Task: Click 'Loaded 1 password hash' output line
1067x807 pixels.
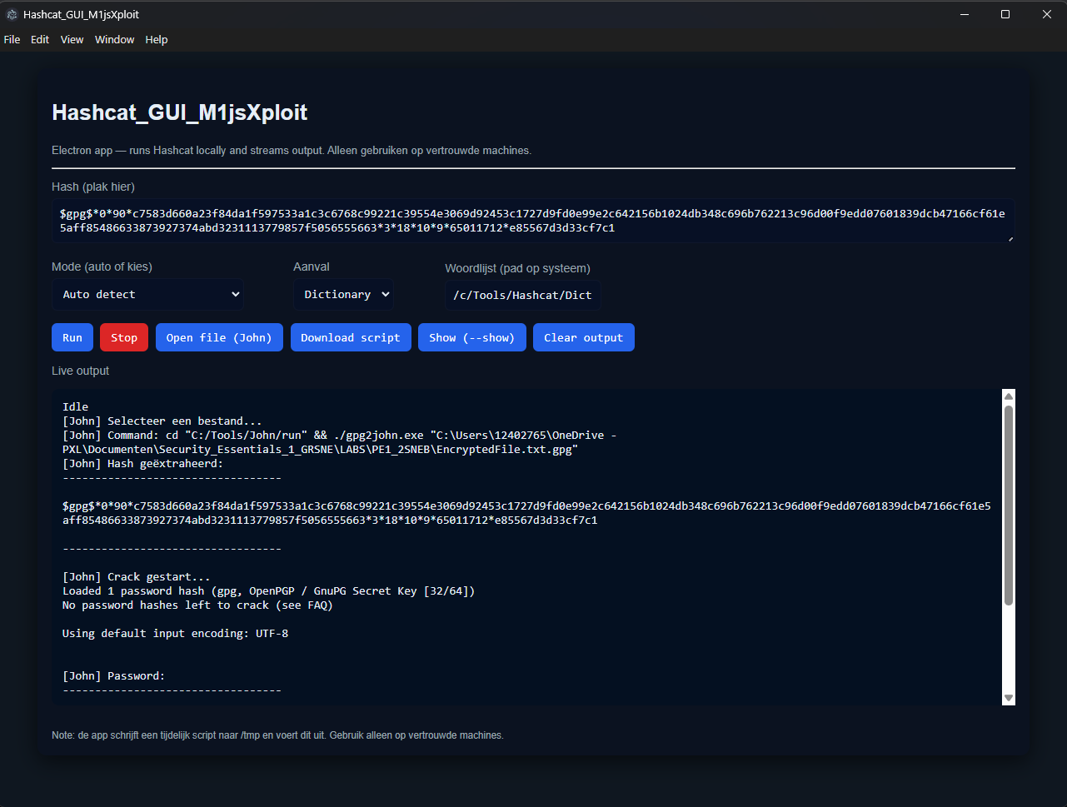Action: 269,590
